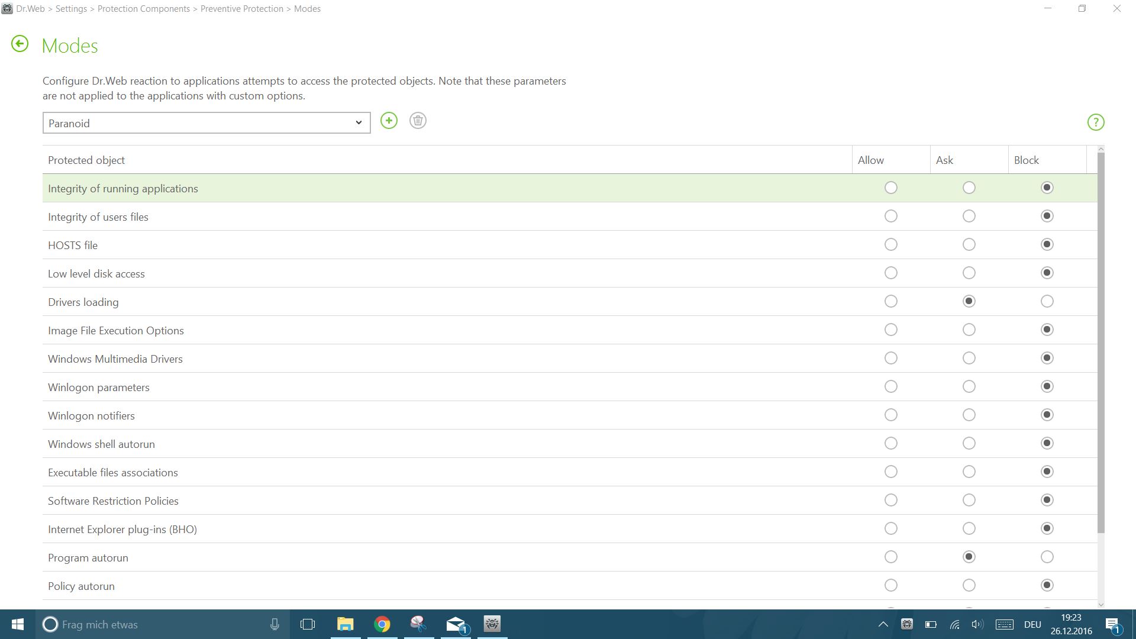Open File Explorer from taskbar
The width and height of the screenshot is (1136, 639).
click(345, 624)
